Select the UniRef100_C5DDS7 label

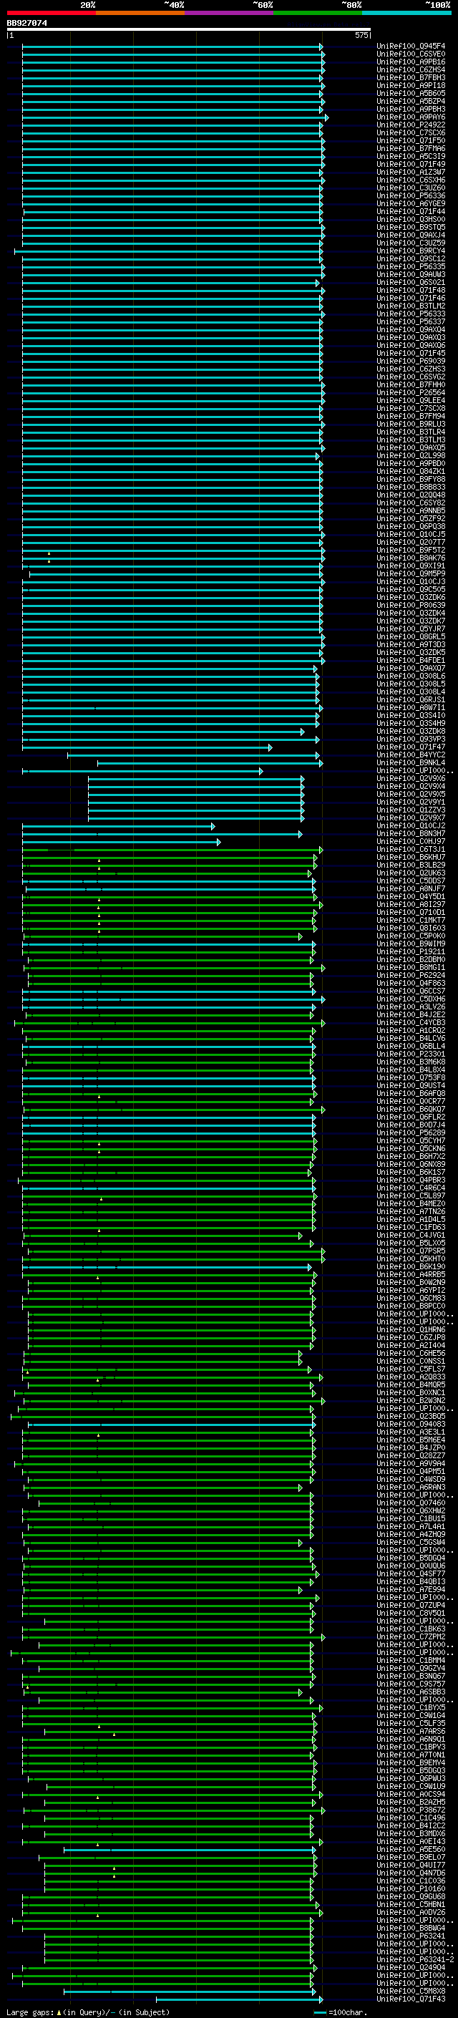[411, 881]
